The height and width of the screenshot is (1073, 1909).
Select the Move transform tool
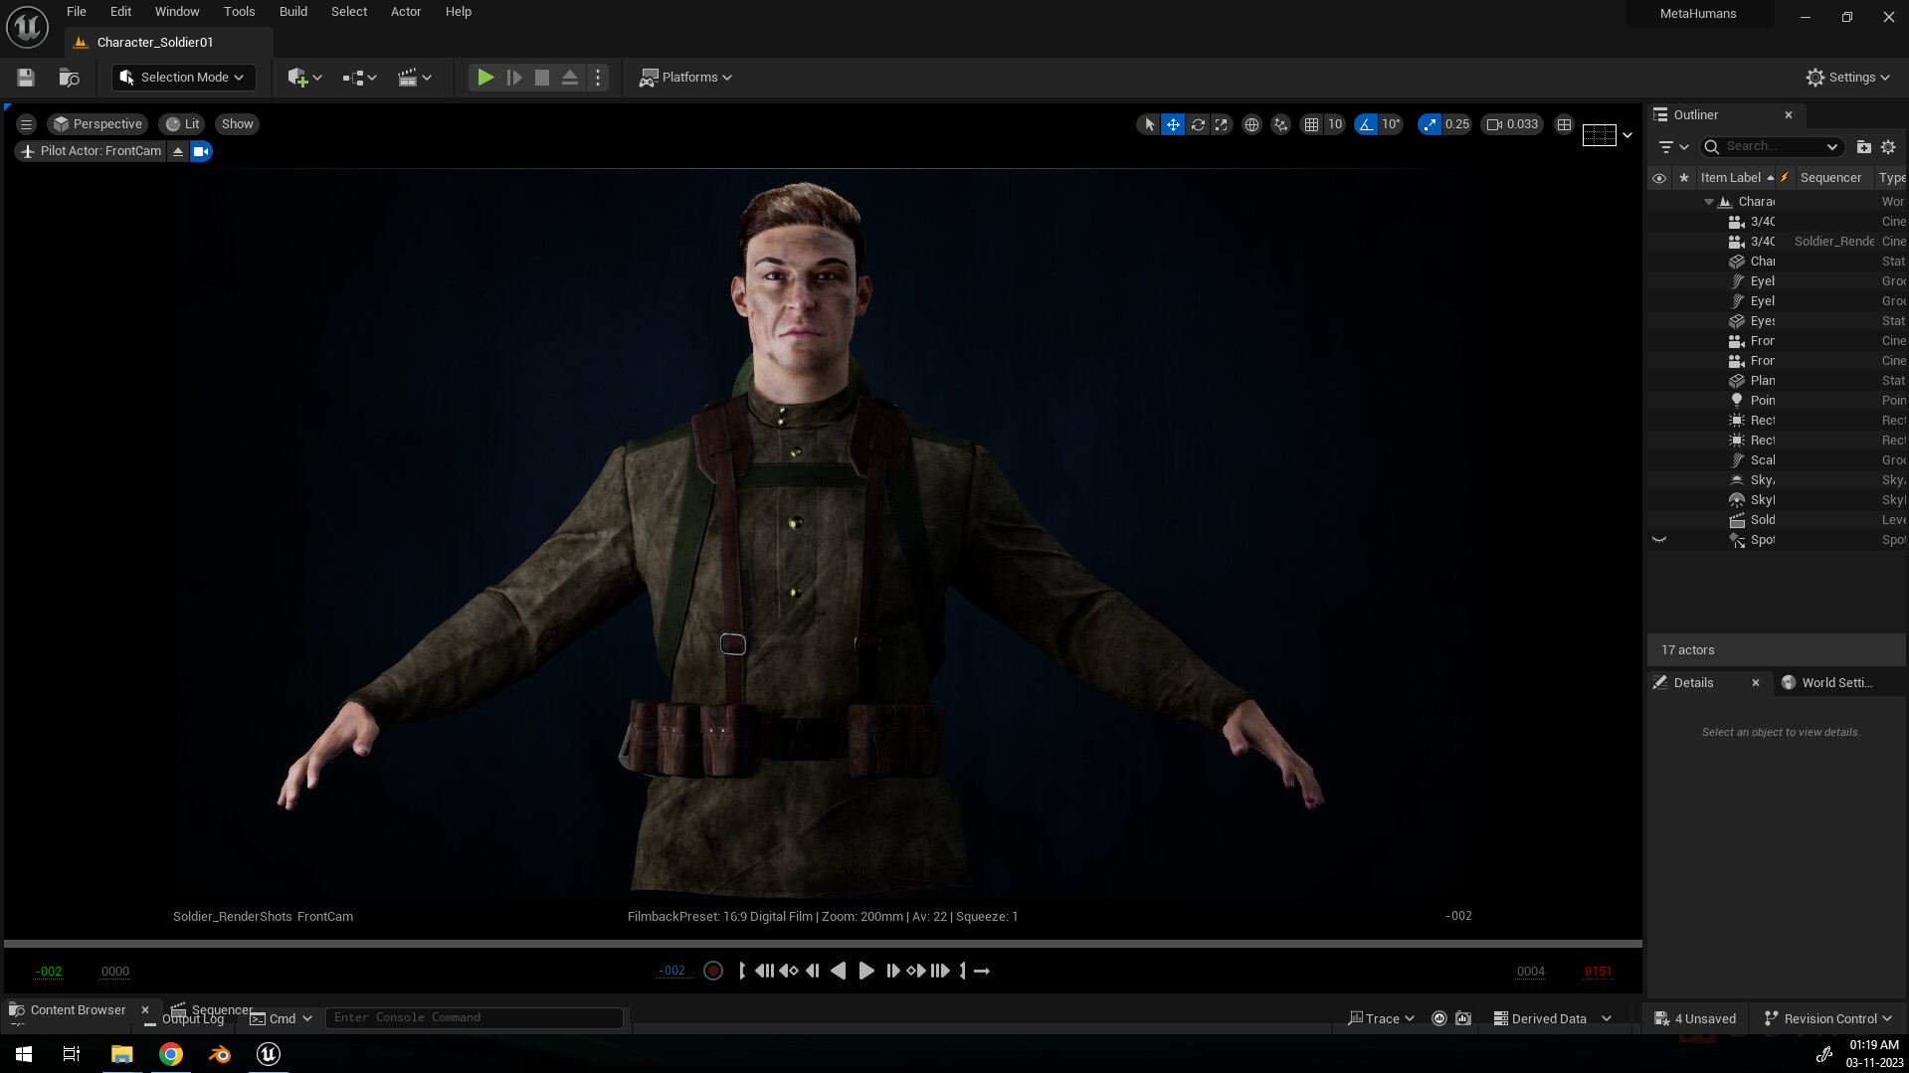click(1173, 124)
